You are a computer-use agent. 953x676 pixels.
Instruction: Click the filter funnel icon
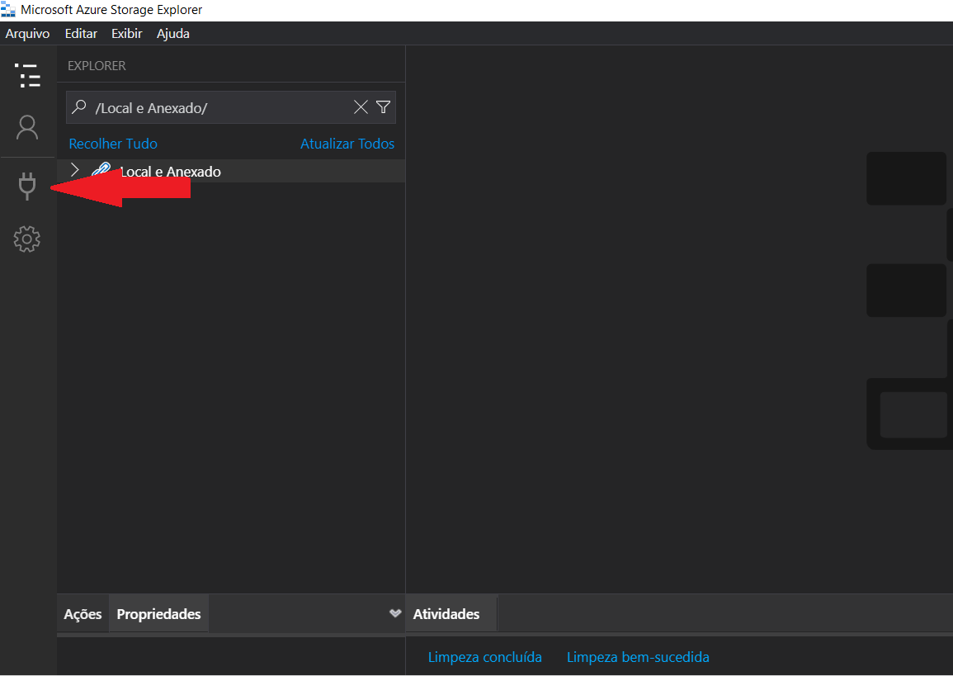coord(383,107)
